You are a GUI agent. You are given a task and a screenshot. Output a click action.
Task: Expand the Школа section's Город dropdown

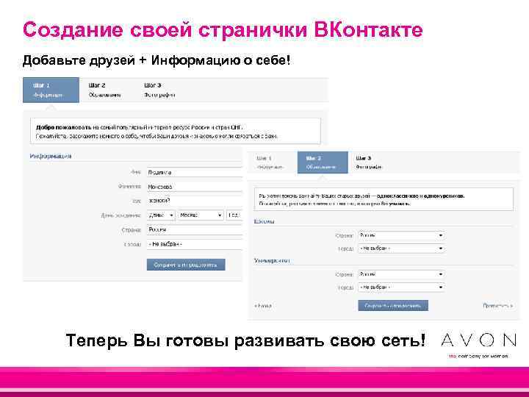(x=401, y=248)
